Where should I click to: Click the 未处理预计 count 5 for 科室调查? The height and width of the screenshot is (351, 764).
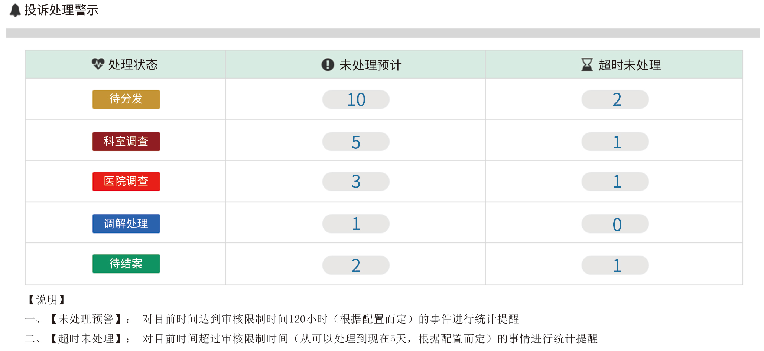356,142
